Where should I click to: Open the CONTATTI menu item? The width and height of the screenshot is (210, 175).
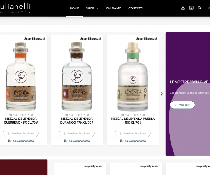pos(135,8)
